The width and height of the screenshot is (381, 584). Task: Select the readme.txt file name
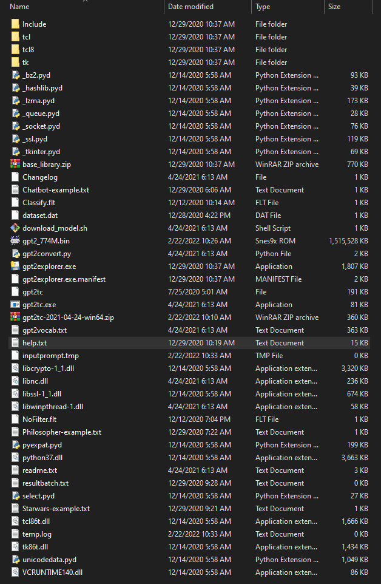click(x=40, y=470)
